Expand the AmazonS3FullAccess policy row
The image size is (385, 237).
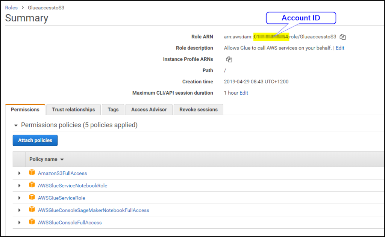[x=20, y=173]
